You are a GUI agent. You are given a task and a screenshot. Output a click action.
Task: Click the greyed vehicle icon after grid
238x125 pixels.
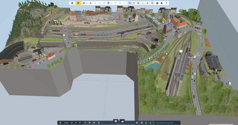coord(142,3)
